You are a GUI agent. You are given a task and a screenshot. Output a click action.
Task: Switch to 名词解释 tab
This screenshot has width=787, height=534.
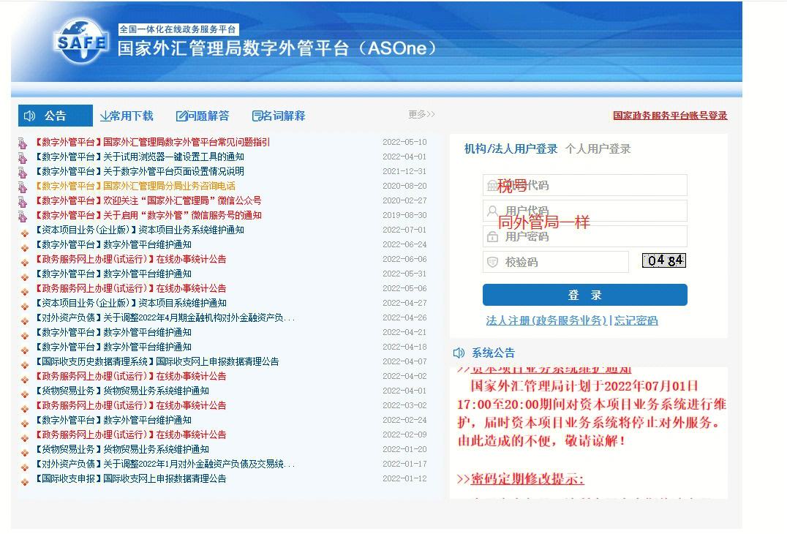279,116
